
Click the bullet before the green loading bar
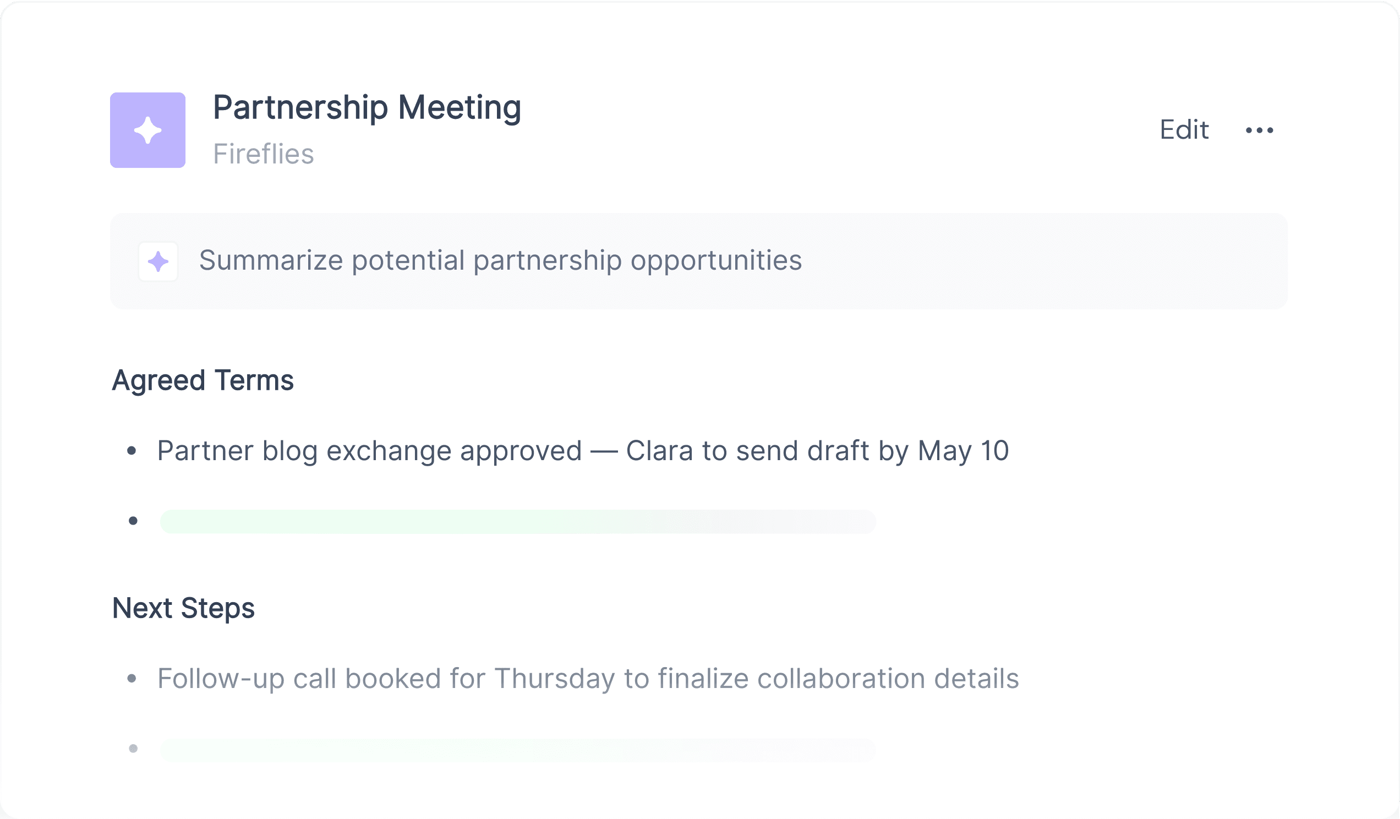point(133,521)
